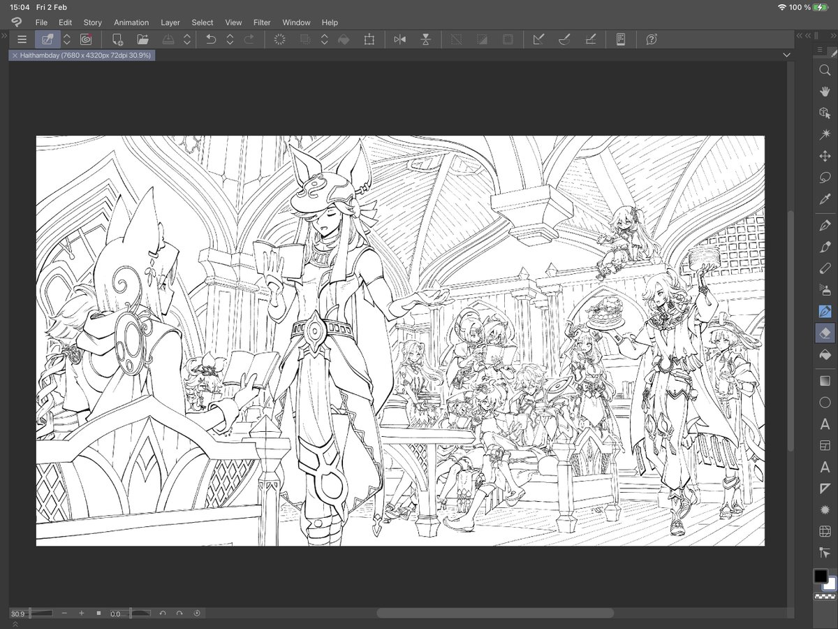Image resolution: width=838 pixels, height=629 pixels.
Task: Select the Eyedropper tool
Action: (824, 200)
